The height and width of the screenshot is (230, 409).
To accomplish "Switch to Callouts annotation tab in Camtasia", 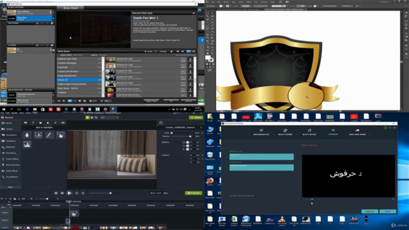I will 26,123.
